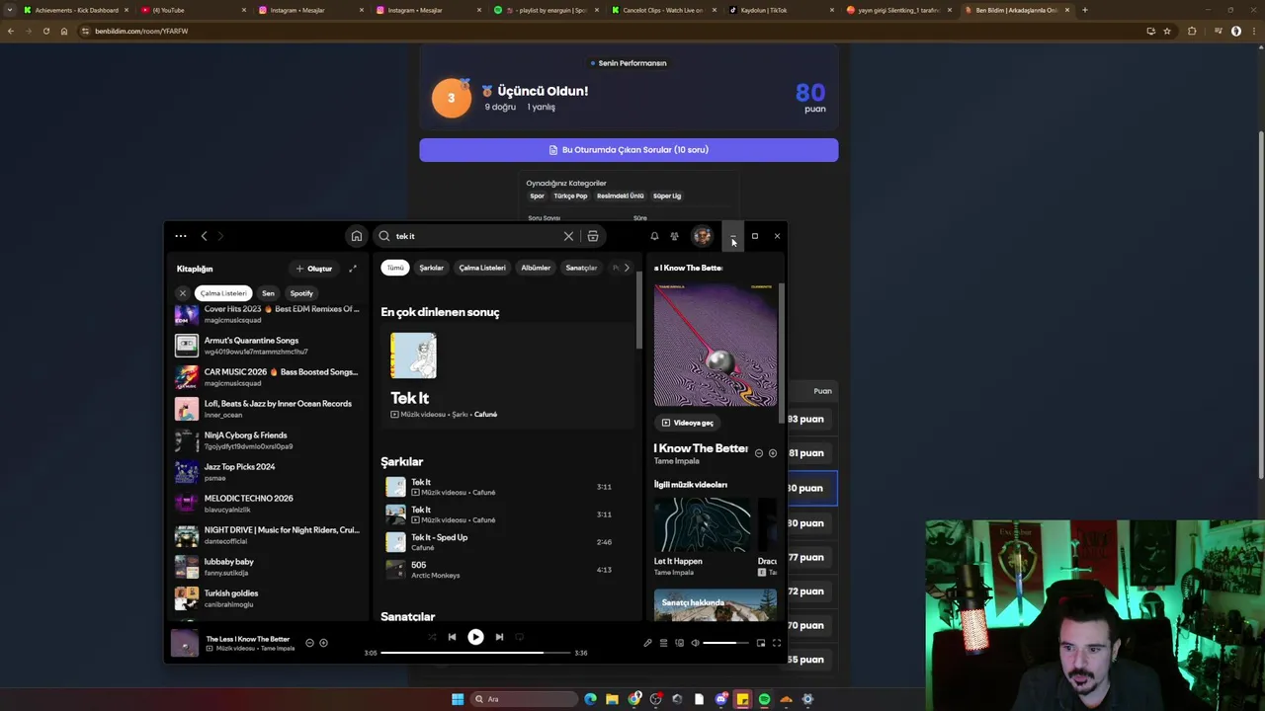Click the taskbar Ara search box
Screen dimensions: 1265x711
point(522,699)
